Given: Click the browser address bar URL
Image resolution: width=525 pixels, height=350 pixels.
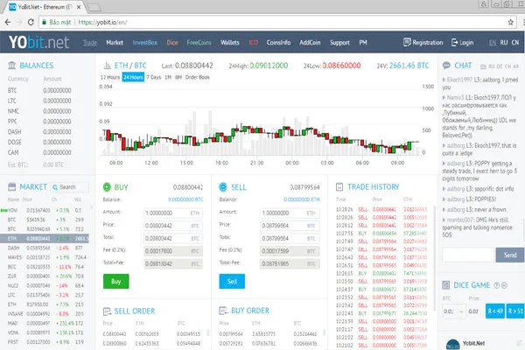Looking at the screenshot, I should tap(103, 23).
